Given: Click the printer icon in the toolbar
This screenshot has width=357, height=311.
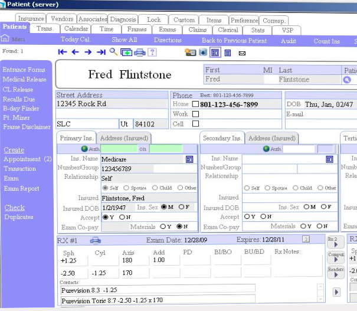Looking at the screenshot, I should (x=139, y=53).
